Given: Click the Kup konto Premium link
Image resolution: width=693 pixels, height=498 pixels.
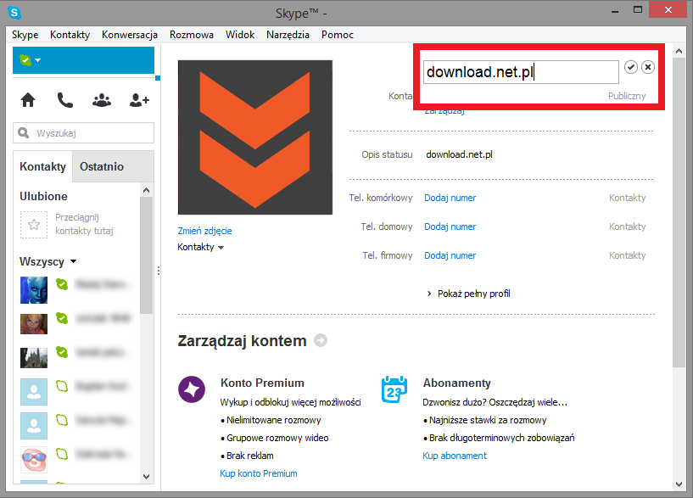Looking at the screenshot, I should click(259, 473).
